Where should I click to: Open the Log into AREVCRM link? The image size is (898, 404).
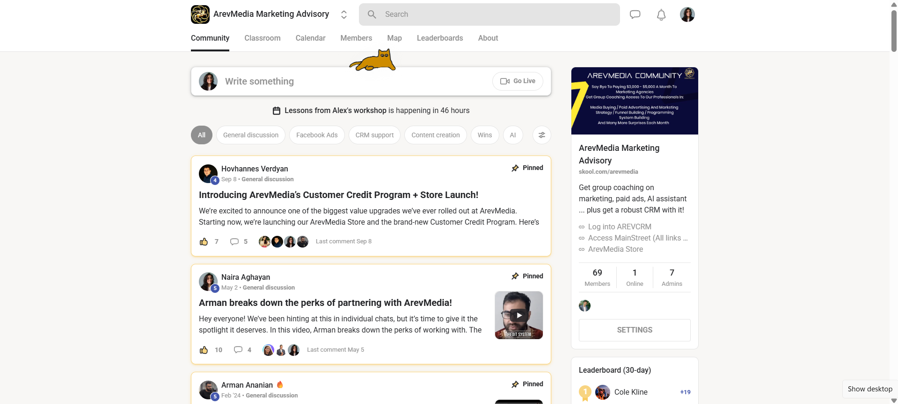click(x=620, y=227)
